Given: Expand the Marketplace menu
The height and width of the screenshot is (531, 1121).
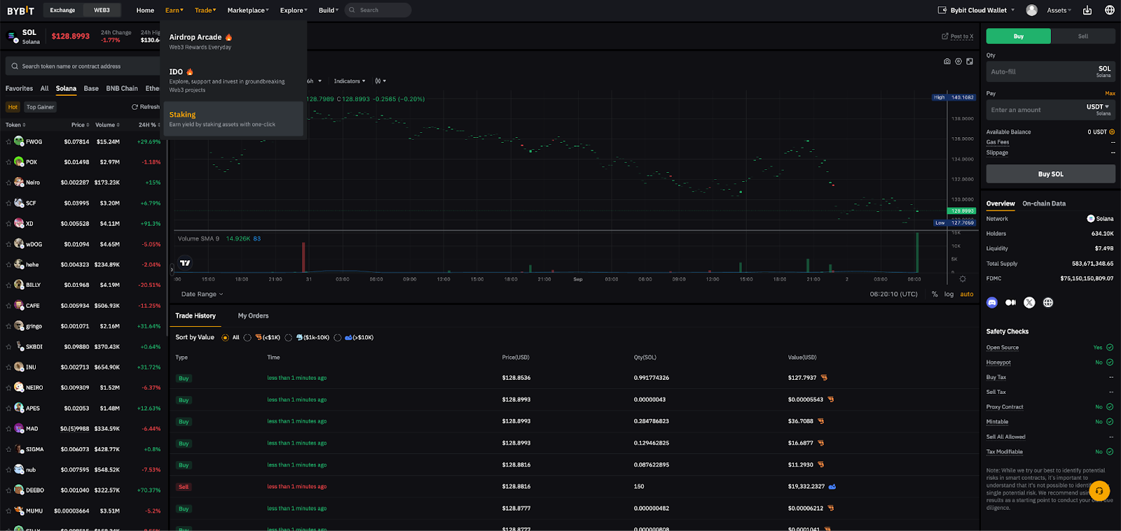Looking at the screenshot, I should 248,10.
